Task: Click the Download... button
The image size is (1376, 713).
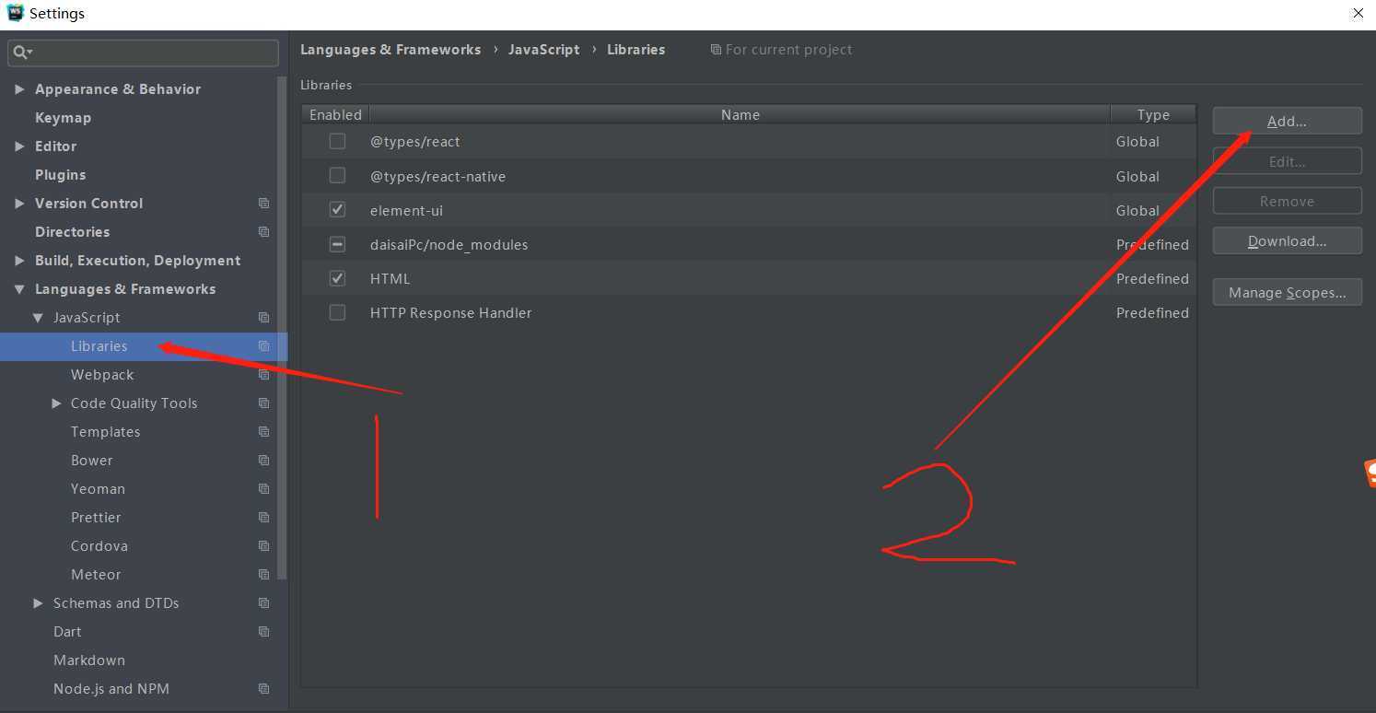Action: 1287,241
